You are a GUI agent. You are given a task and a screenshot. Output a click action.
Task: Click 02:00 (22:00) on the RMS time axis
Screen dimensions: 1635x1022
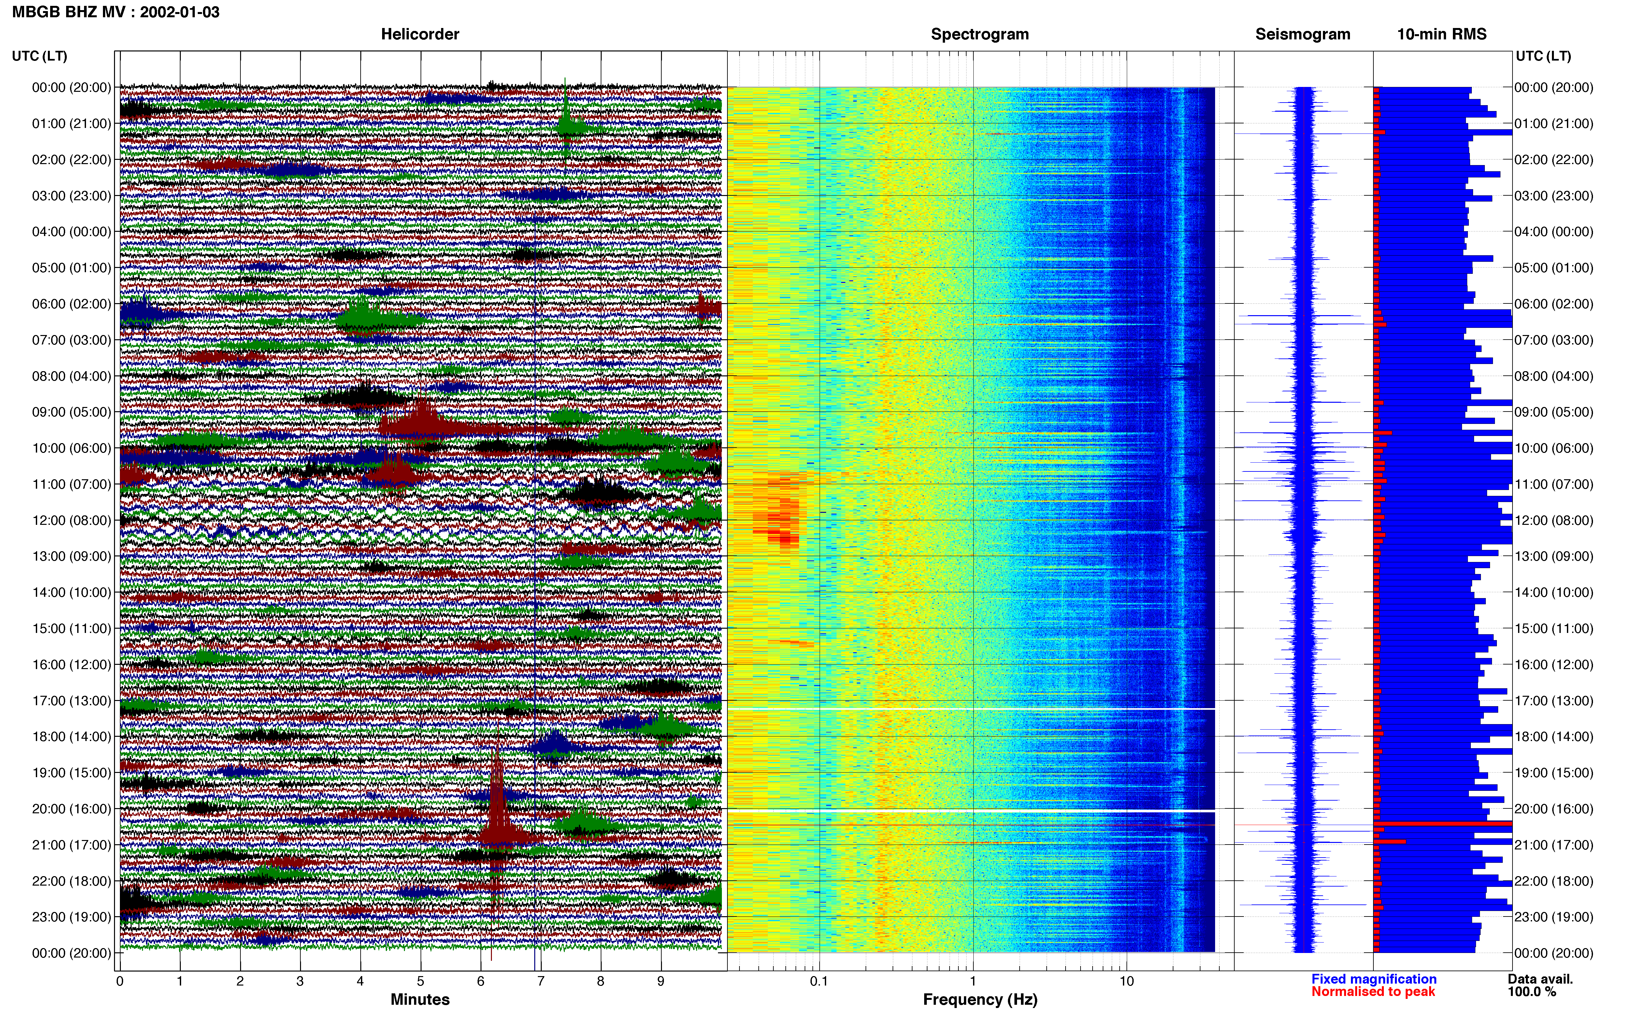[1554, 160]
